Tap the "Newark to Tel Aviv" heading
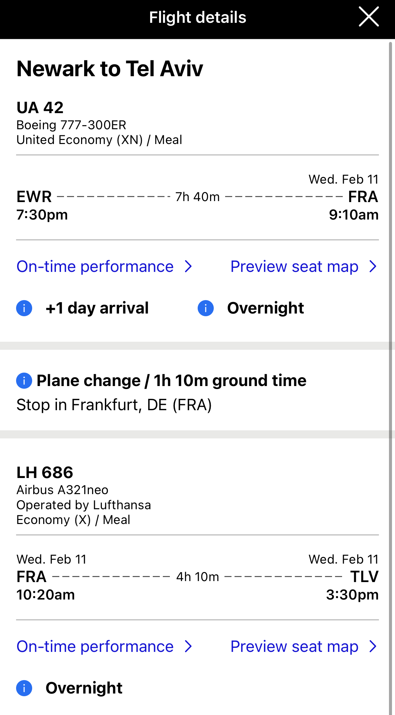The width and height of the screenshot is (395, 715). coord(110,69)
